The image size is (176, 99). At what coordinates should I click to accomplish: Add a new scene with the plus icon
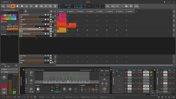tap(136, 11)
